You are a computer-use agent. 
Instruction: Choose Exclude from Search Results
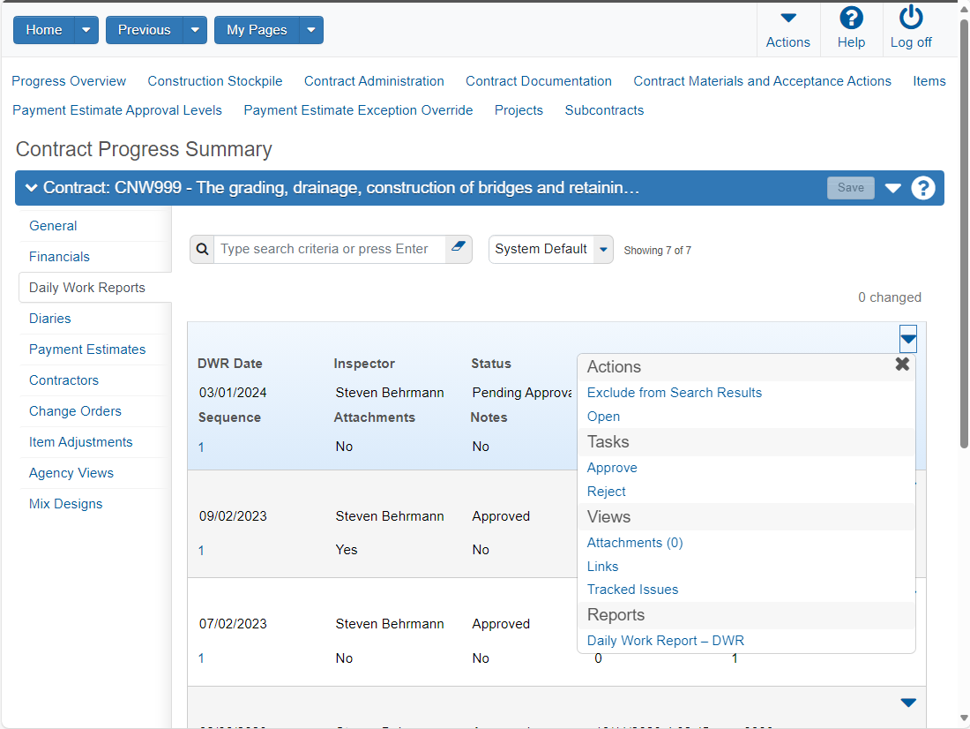(x=675, y=393)
